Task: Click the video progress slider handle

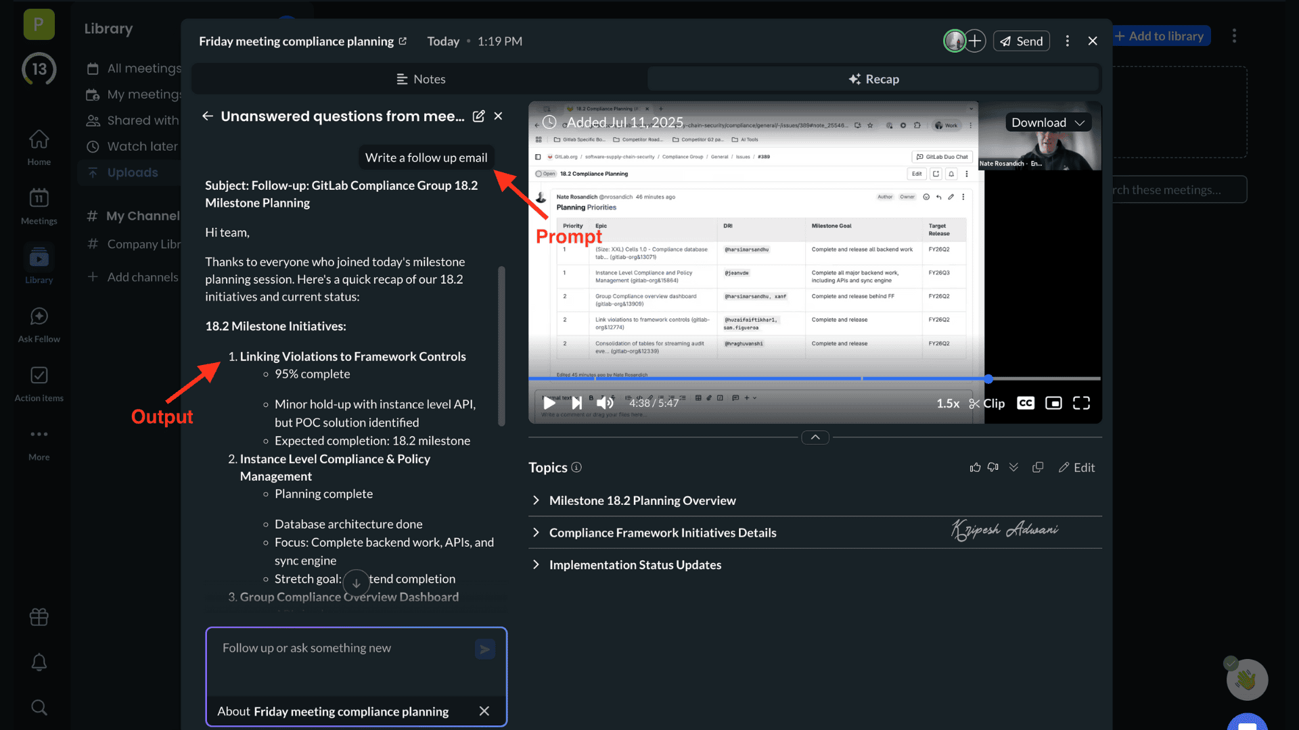Action: pos(988,379)
